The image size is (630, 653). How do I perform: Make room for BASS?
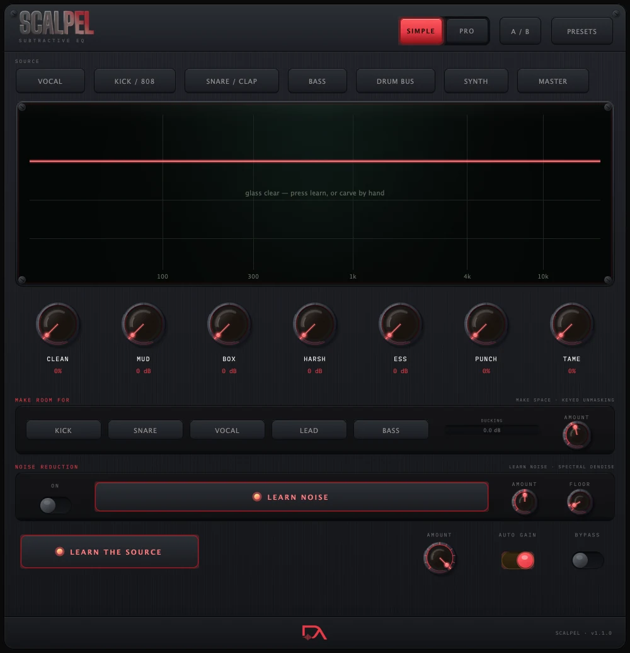391,431
